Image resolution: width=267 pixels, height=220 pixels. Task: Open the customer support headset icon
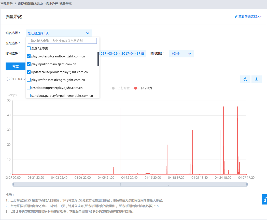pyautogui.click(x=265, y=199)
